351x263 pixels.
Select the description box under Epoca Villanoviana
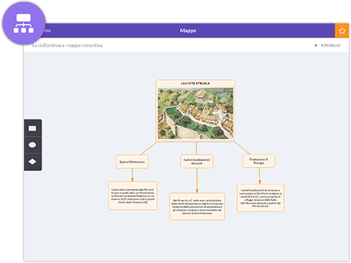click(133, 196)
